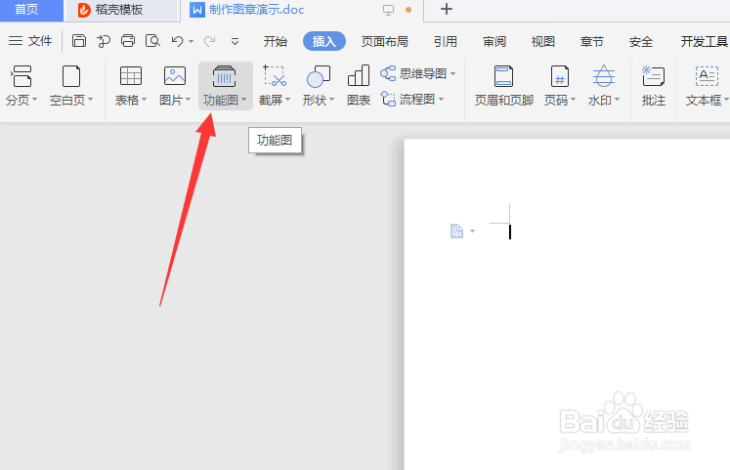Open the 页面布局 ribbon tab

point(385,41)
